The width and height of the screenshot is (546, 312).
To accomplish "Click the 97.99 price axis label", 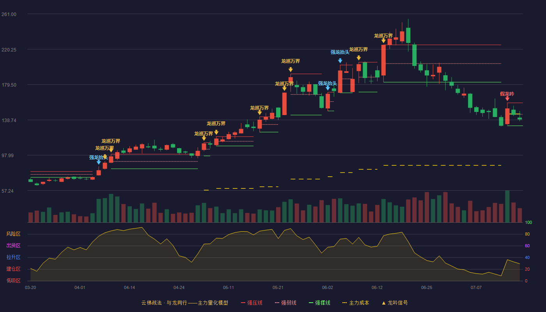I will (9, 156).
